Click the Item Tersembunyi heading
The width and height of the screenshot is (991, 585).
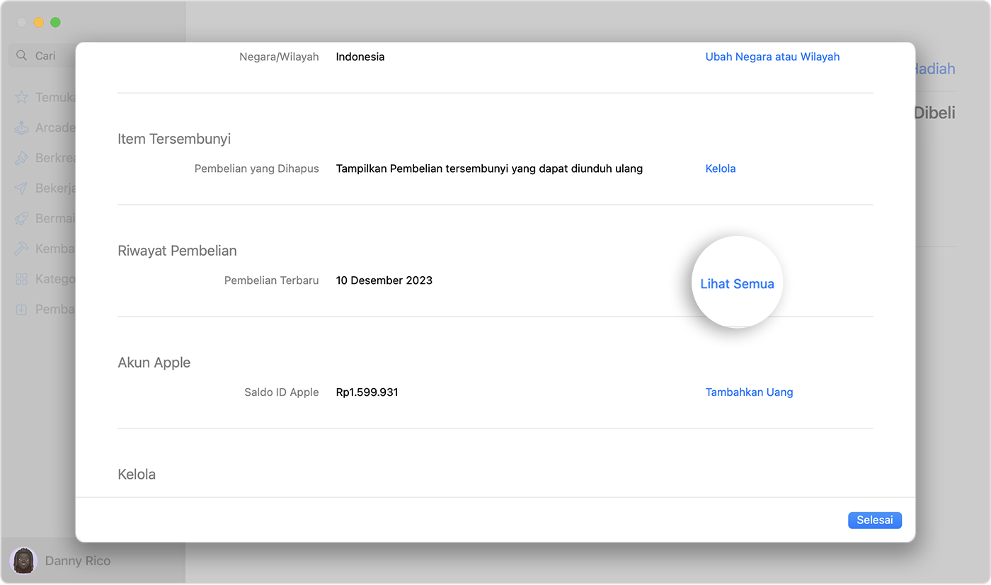[x=174, y=139]
